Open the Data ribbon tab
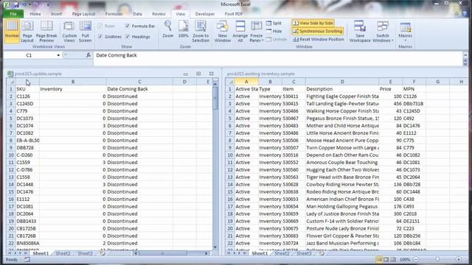Screen dimensions: 472x265 click(x=137, y=14)
